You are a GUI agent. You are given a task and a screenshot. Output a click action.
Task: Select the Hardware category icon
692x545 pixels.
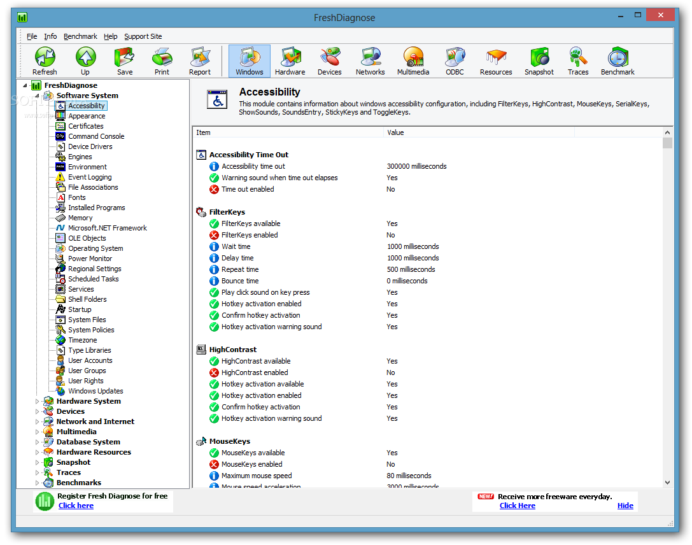tap(290, 61)
